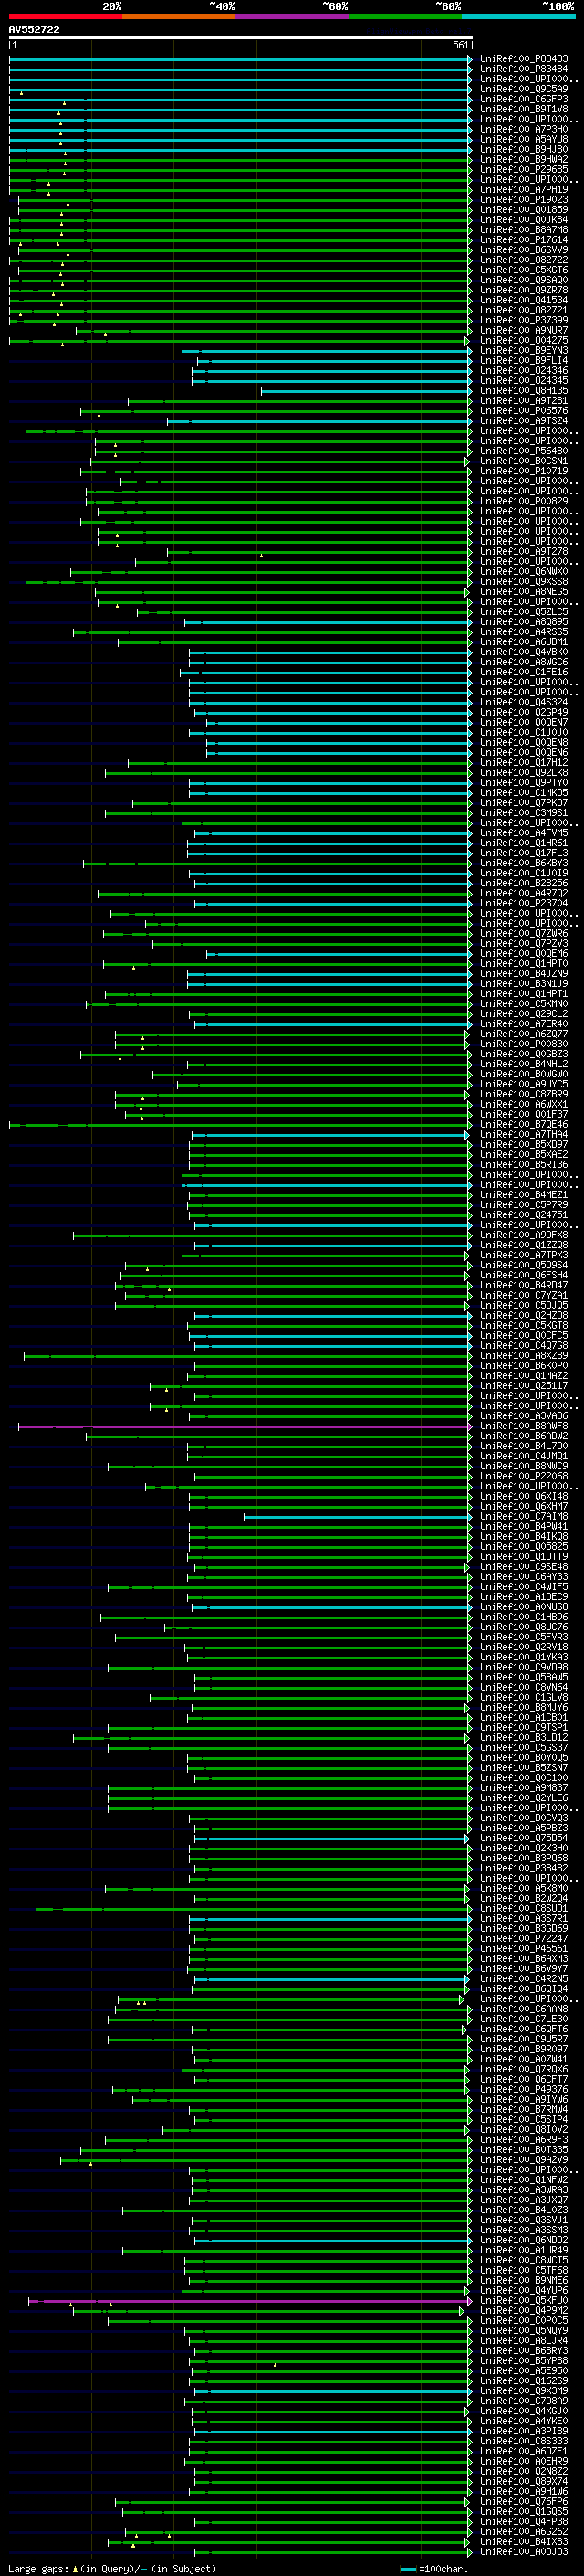584x2576 pixels.
Task: Select the UniRef100_O24346 label
Action: pos(524,370)
